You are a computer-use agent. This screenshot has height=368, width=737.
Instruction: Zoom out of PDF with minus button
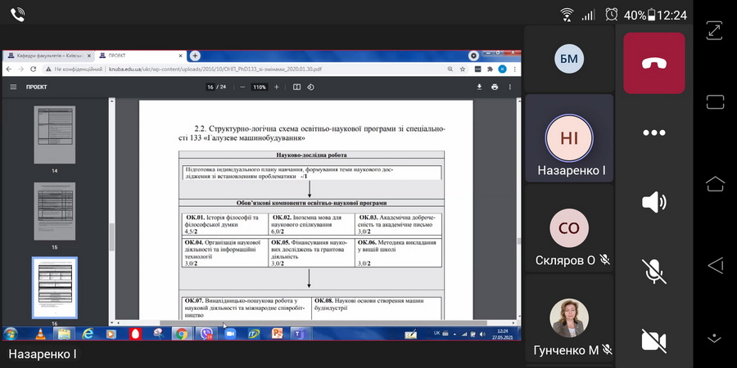pyautogui.click(x=242, y=87)
